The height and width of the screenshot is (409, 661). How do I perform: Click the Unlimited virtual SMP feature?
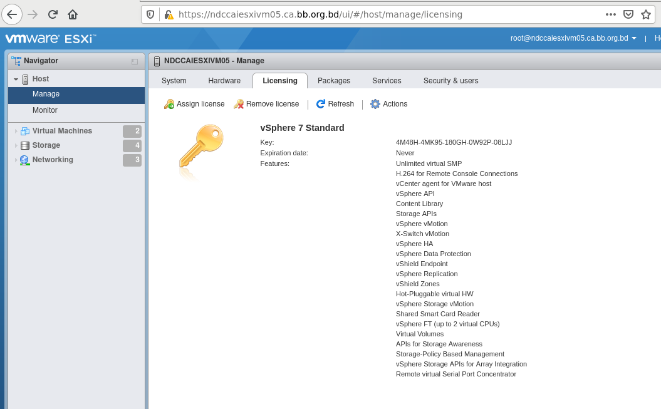click(429, 163)
